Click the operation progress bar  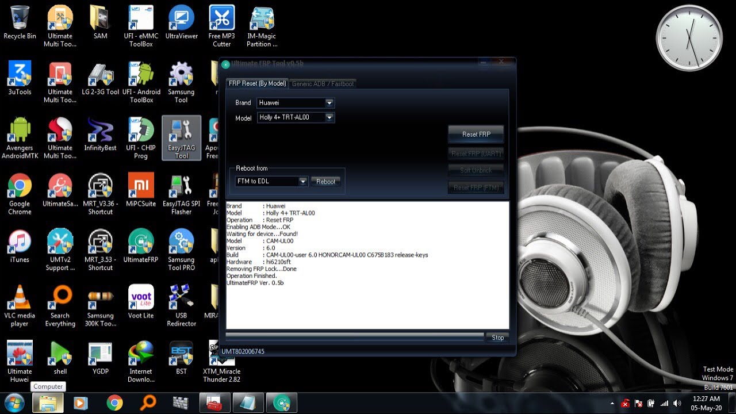[x=355, y=336]
